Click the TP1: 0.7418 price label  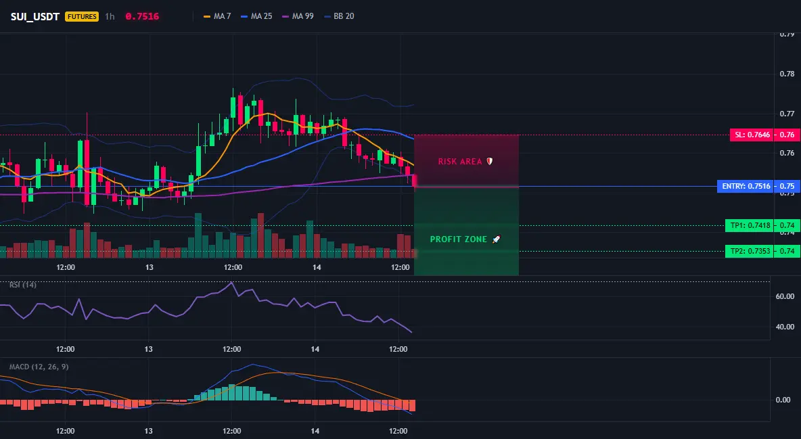point(750,225)
